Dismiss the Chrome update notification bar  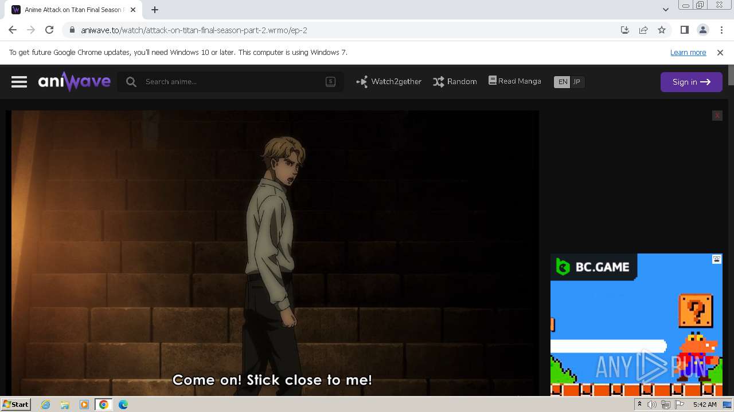(720, 53)
